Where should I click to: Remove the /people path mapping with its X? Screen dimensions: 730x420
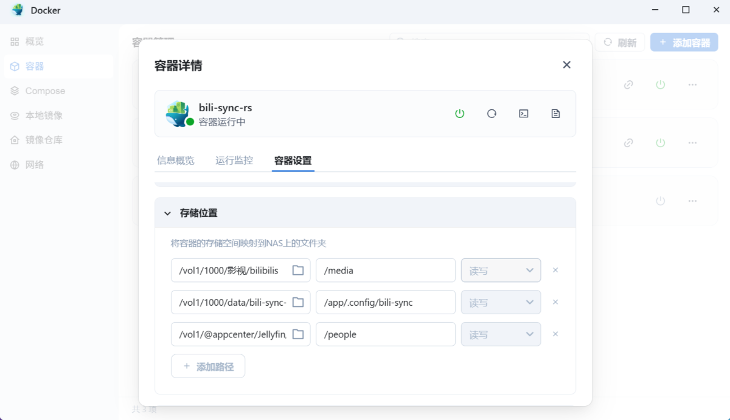[555, 334]
